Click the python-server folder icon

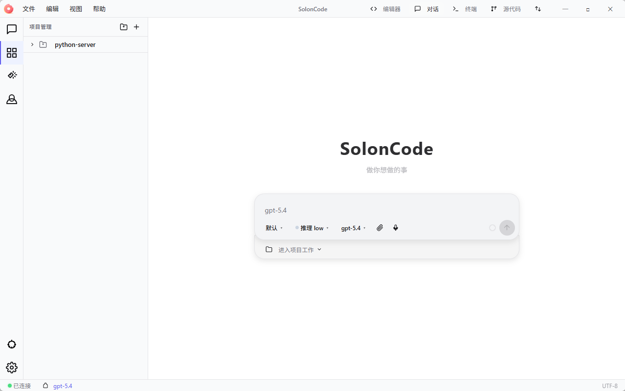(43, 44)
